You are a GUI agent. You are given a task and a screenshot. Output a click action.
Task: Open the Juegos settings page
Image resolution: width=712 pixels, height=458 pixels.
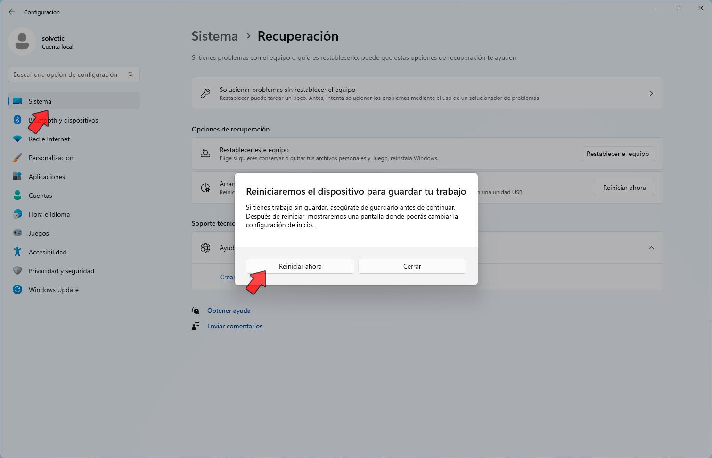38,233
